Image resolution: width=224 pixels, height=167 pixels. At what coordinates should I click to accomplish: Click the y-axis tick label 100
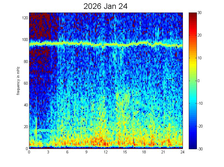[x=25, y=40]
